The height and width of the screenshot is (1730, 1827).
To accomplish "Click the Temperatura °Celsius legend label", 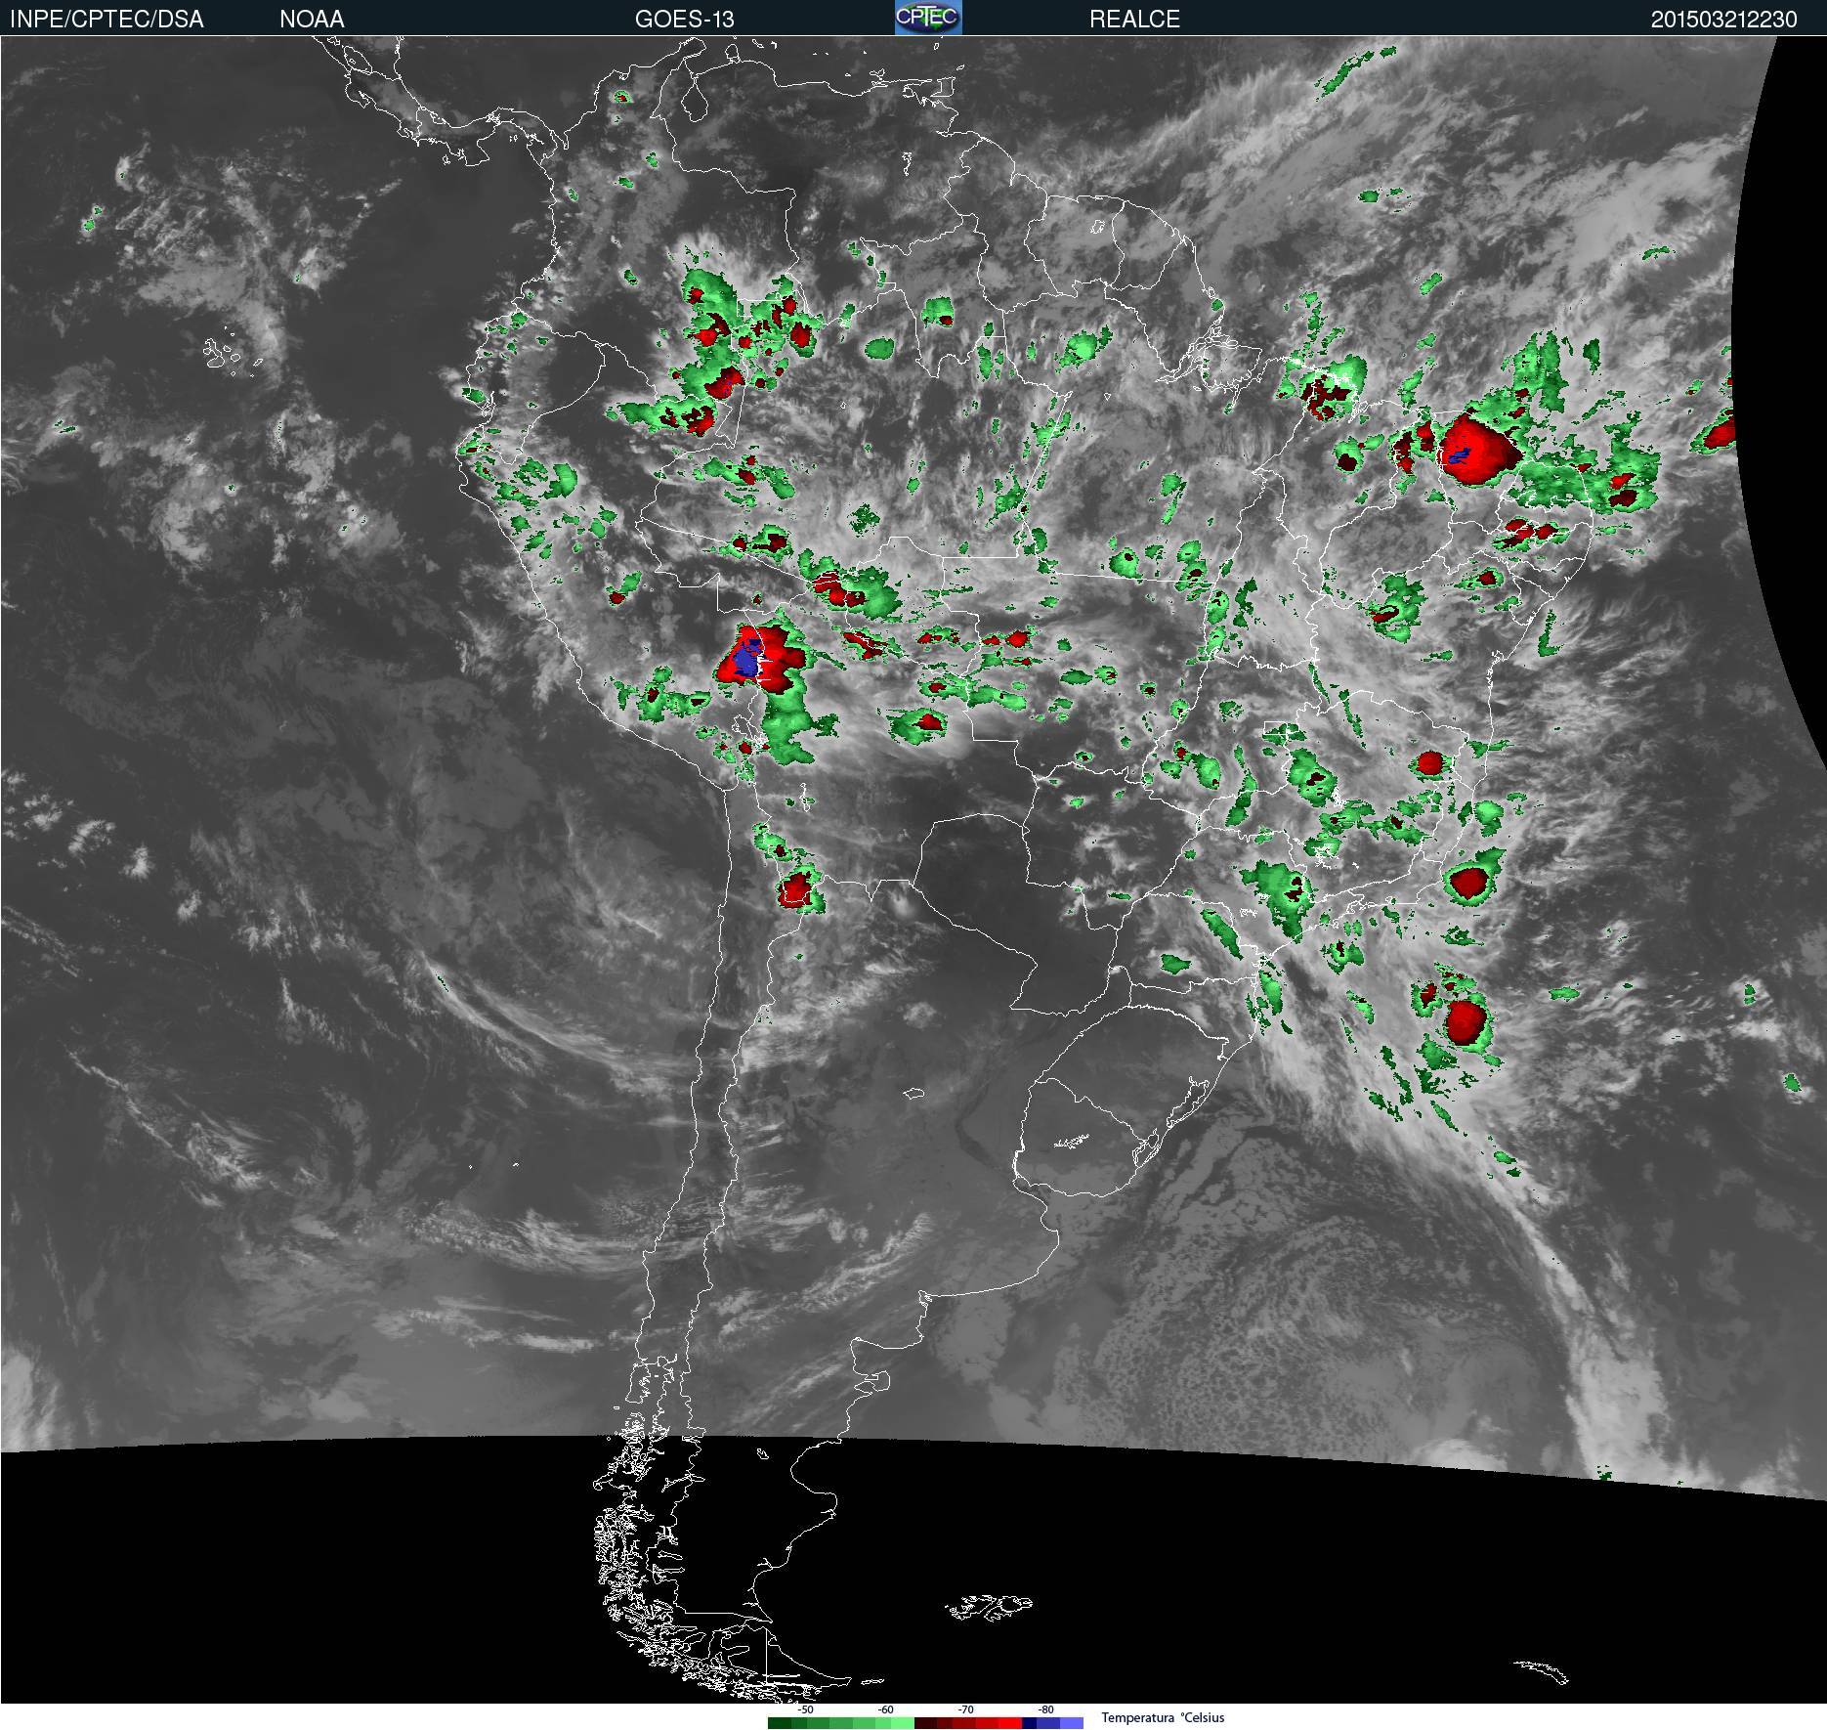I will (1163, 1717).
